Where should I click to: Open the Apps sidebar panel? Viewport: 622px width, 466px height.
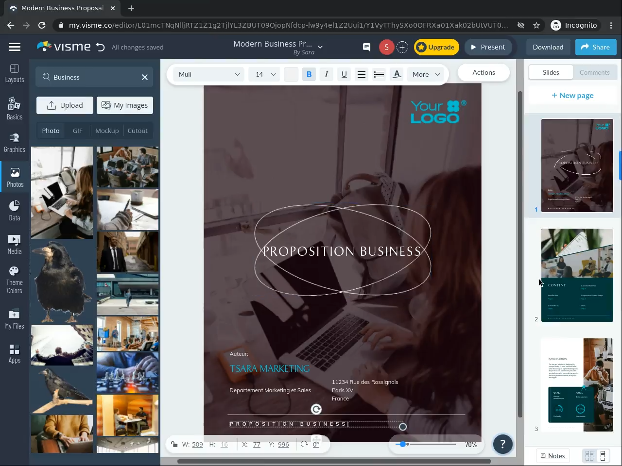point(15,353)
